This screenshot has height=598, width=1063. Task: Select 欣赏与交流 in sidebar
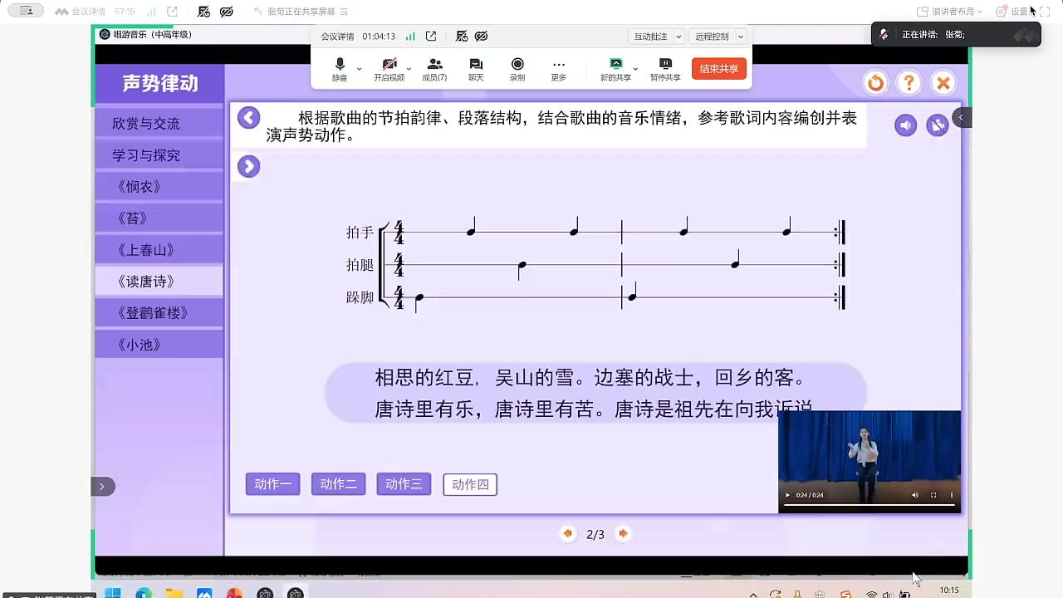(159, 124)
